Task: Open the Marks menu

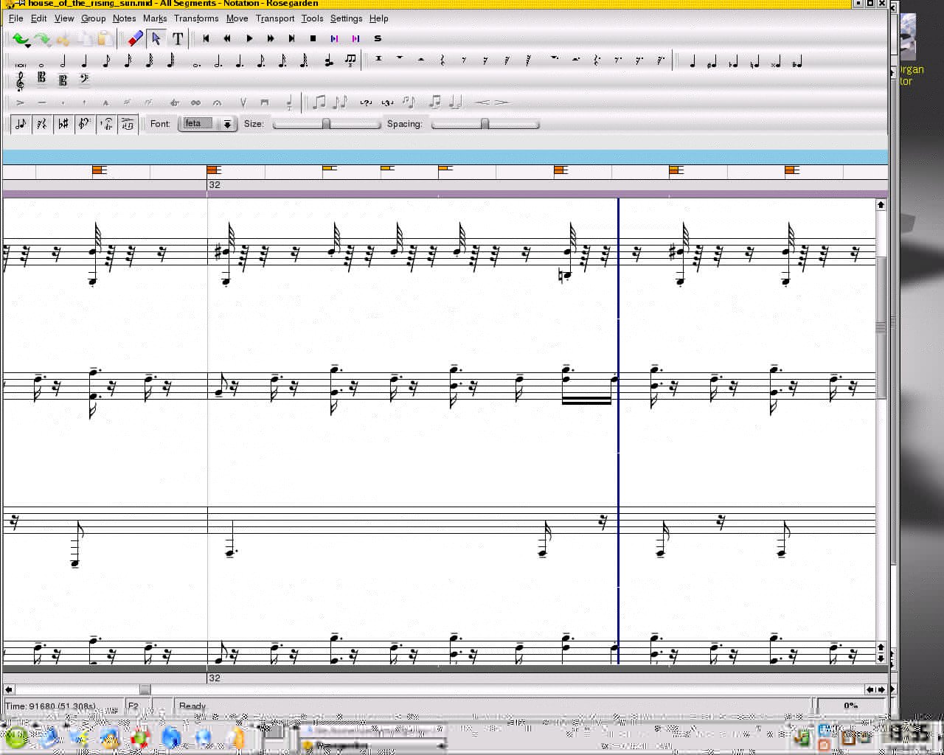Action: pyautogui.click(x=155, y=18)
